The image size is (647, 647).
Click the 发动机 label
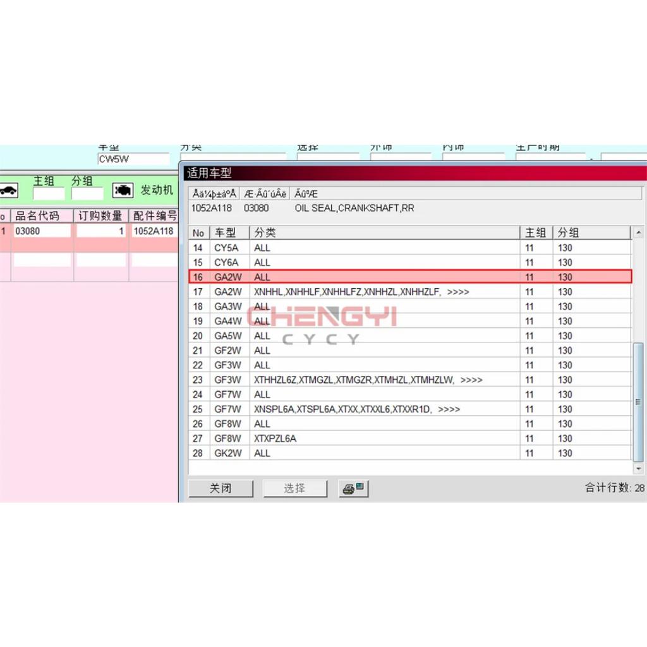click(157, 190)
